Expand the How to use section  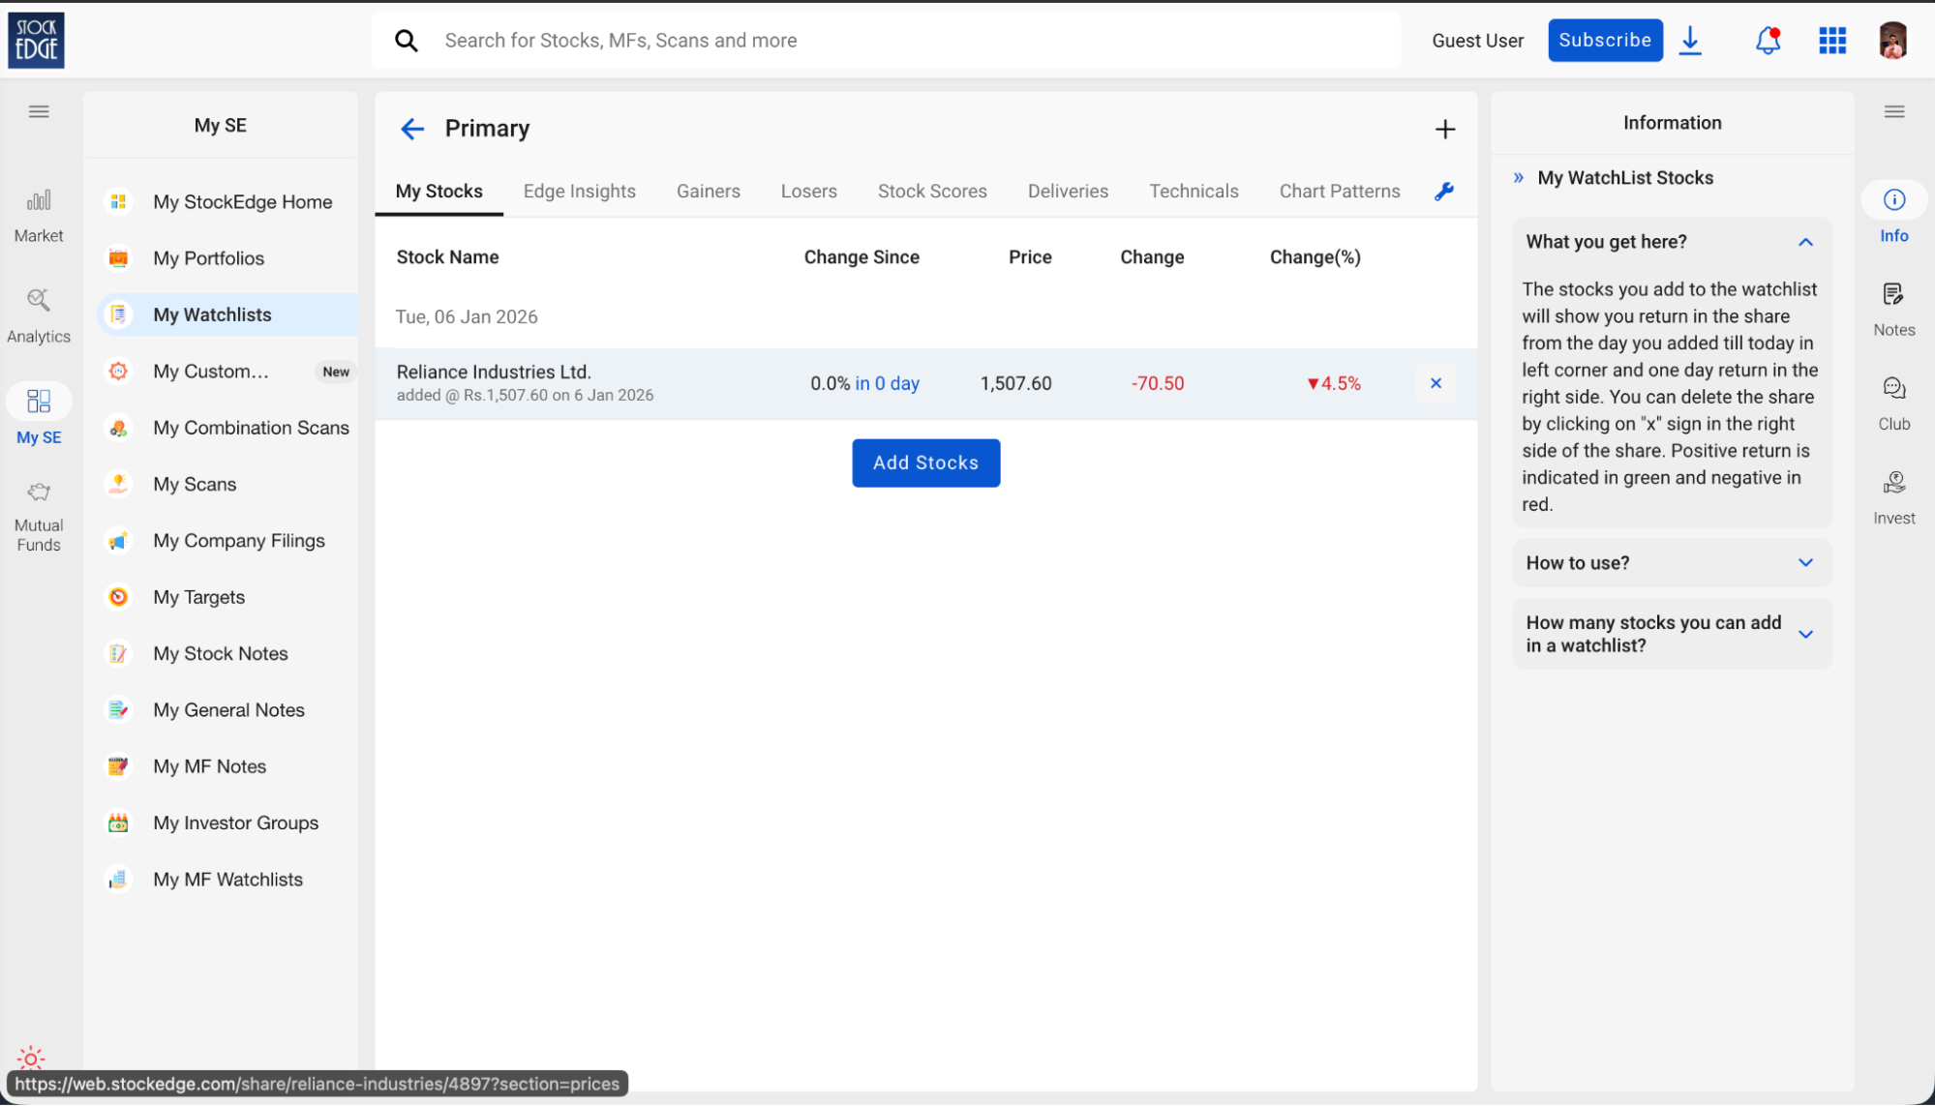pyautogui.click(x=1805, y=563)
